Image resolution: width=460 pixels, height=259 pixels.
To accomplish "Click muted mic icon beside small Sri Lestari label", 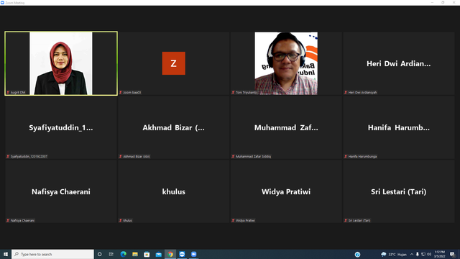I will coord(346,220).
